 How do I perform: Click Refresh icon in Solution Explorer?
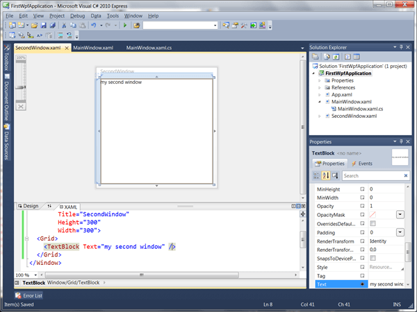point(336,57)
